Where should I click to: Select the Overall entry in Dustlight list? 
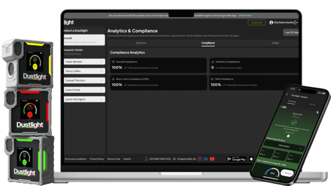coord(84,40)
